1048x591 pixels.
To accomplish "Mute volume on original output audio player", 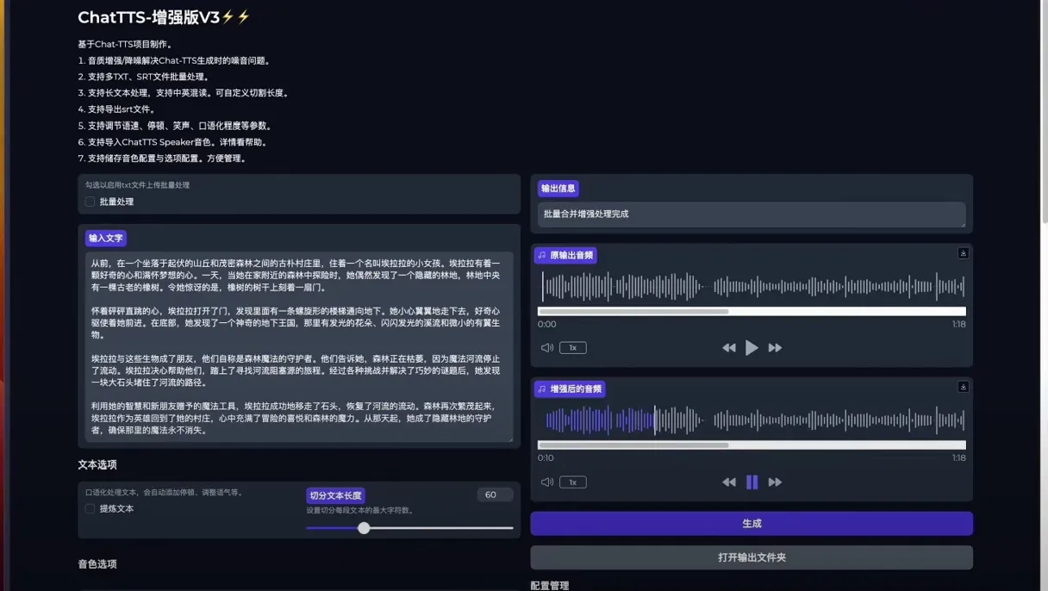I will (546, 348).
